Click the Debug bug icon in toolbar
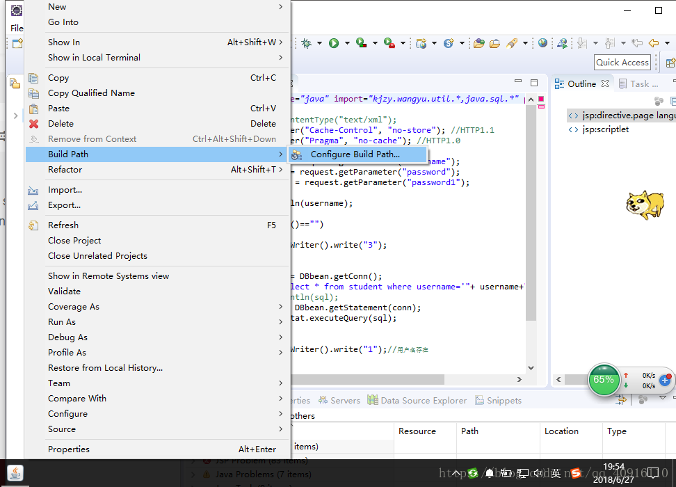This screenshot has width=676, height=487. pyautogui.click(x=307, y=43)
